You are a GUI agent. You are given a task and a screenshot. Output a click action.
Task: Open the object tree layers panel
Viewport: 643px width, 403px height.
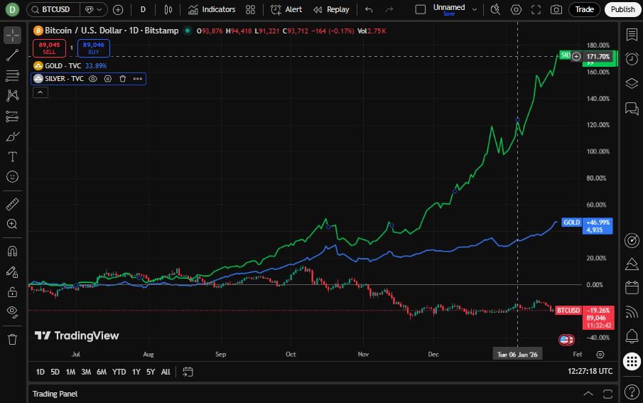[632, 83]
